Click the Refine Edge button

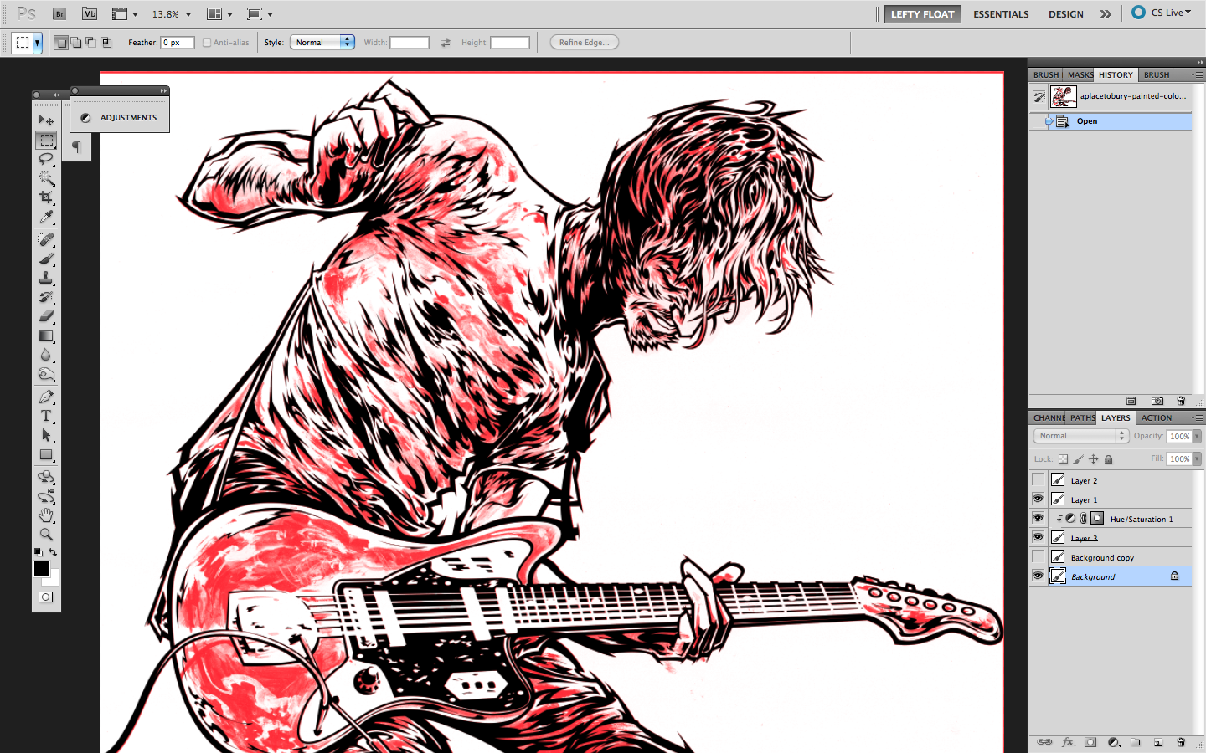(x=584, y=42)
